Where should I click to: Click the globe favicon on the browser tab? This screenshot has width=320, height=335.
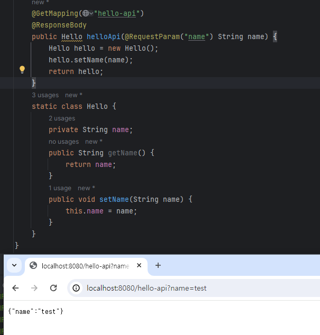[x=33, y=266]
